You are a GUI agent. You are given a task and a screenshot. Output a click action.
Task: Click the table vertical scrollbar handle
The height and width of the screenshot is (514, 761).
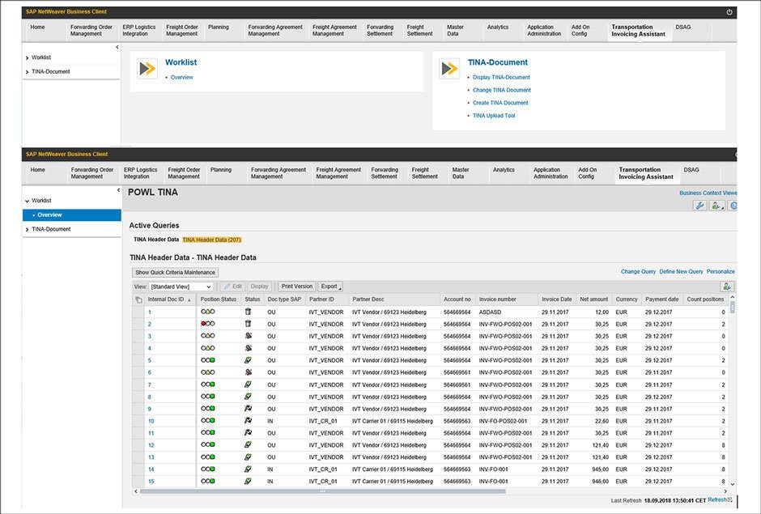tap(733, 308)
